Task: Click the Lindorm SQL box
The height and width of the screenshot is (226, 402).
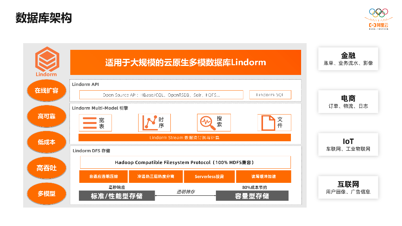Action: tap(270, 95)
